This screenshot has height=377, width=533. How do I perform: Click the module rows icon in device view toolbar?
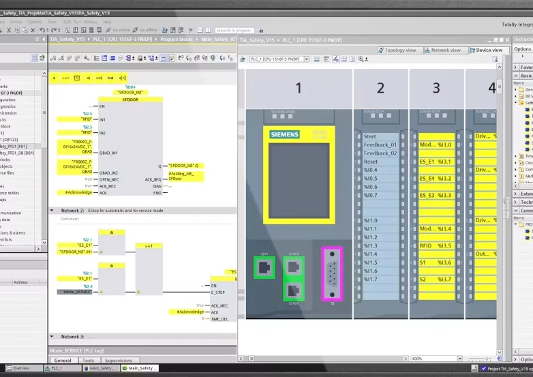pyautogui.click(x=326, y=59)
